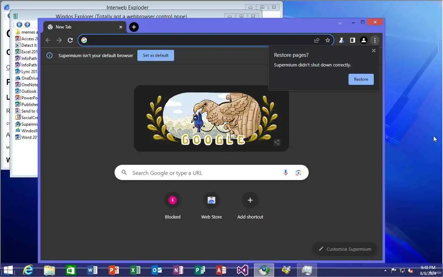Open the Windows Start button
The image size is (443, 277).
point(8,270)
